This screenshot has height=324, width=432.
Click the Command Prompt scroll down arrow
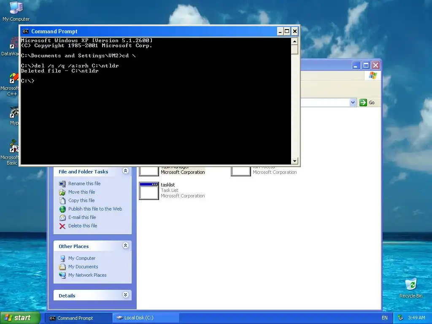(x=295, y=161)
